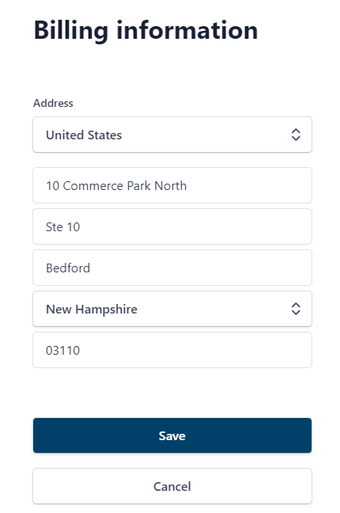
Task: Click the chevron icon beside United States
Action: pyautogui.click(x=296, y=135)
